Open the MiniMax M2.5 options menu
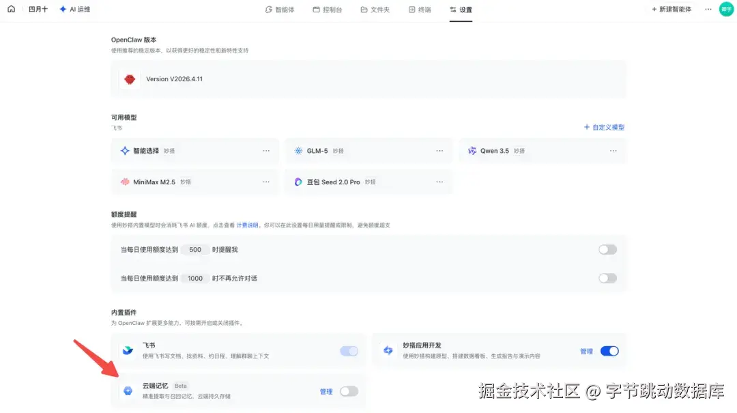The width and height of the screenshot is (737, 413). (x=266, y=182)
